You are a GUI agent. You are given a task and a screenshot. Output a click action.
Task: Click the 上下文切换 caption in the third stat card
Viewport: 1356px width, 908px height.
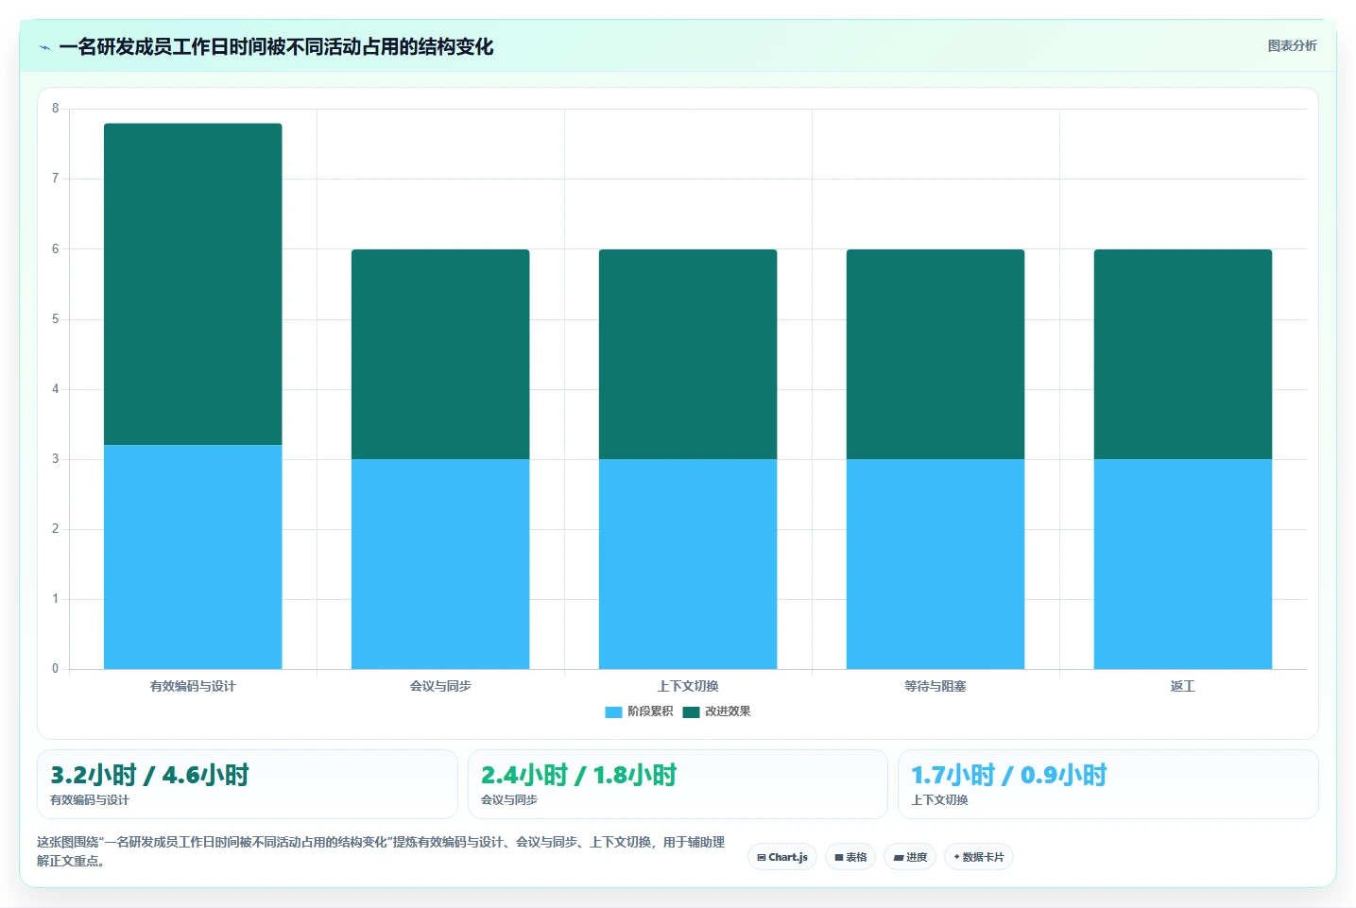click(x=939, y=800)
